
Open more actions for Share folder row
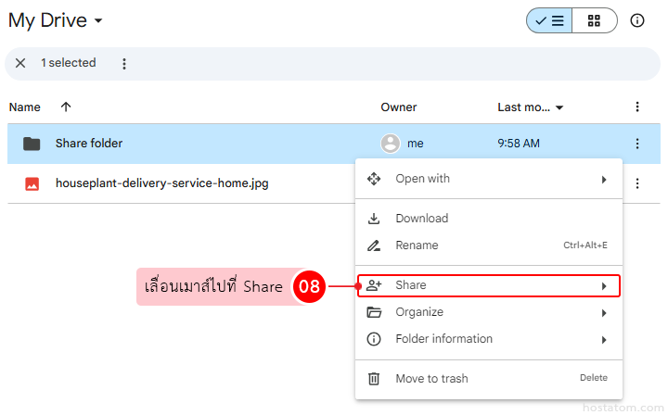click(x=637, y=144)
